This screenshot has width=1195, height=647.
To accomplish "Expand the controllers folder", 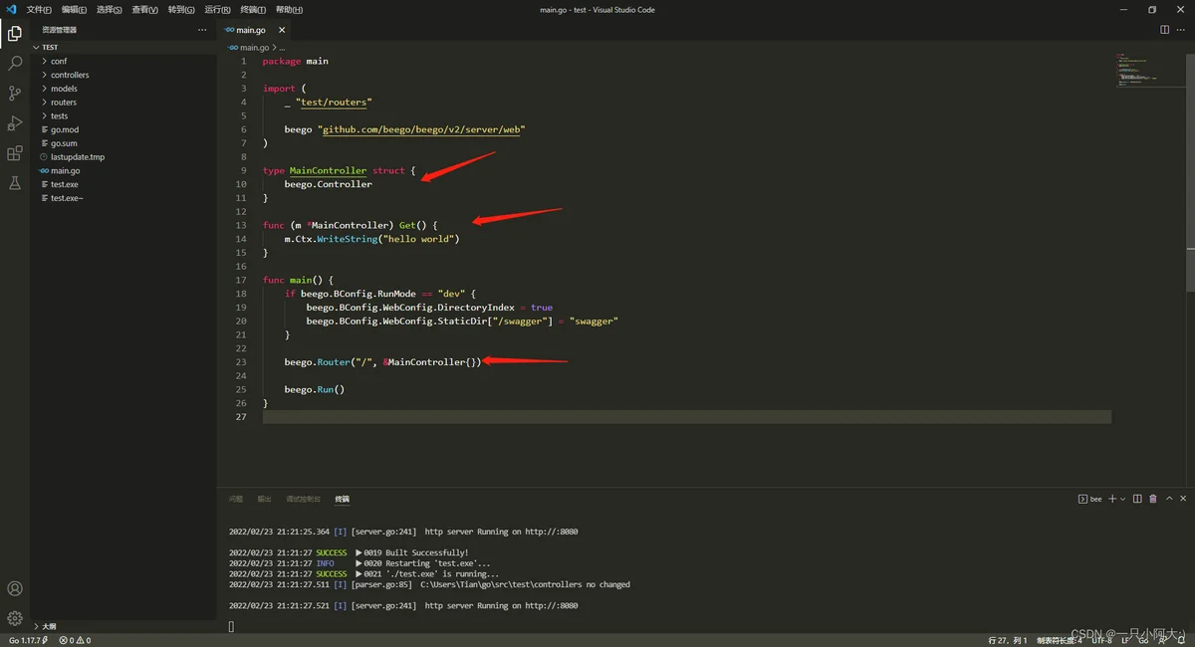I will tap(123, 75).
